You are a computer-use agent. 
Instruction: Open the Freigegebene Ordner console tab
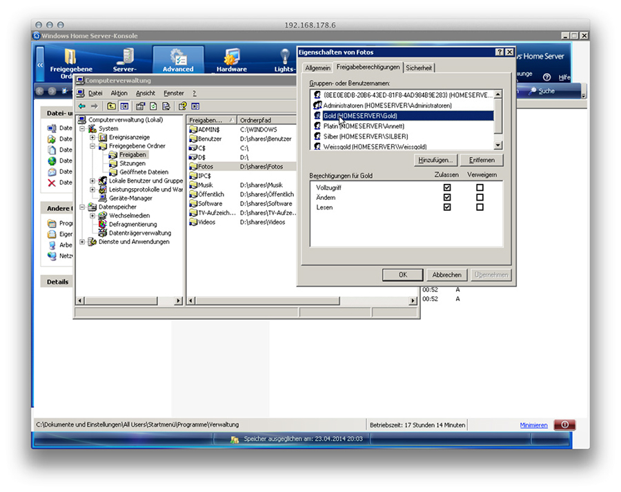(x=71, y=61)
